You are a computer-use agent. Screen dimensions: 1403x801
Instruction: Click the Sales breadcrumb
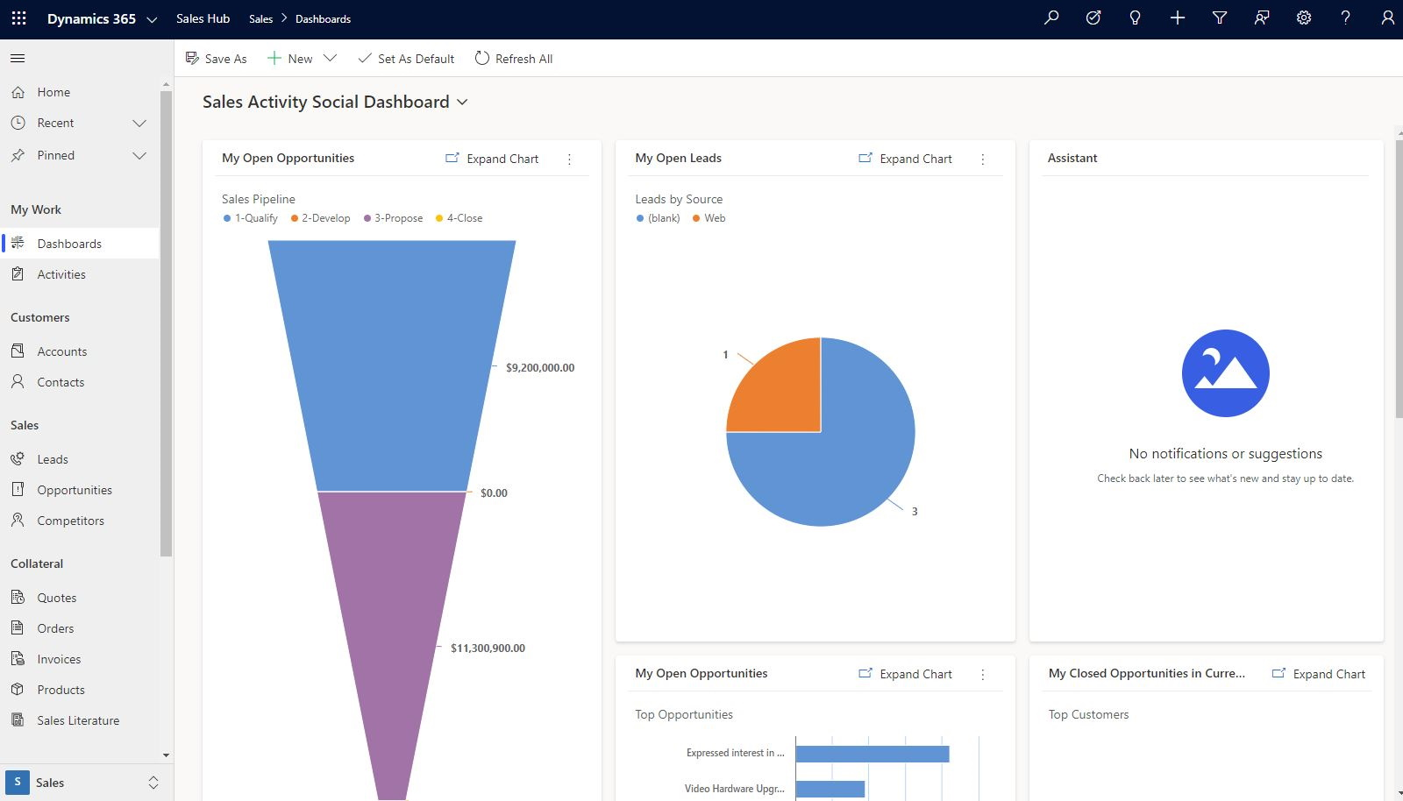coord(260,19)
